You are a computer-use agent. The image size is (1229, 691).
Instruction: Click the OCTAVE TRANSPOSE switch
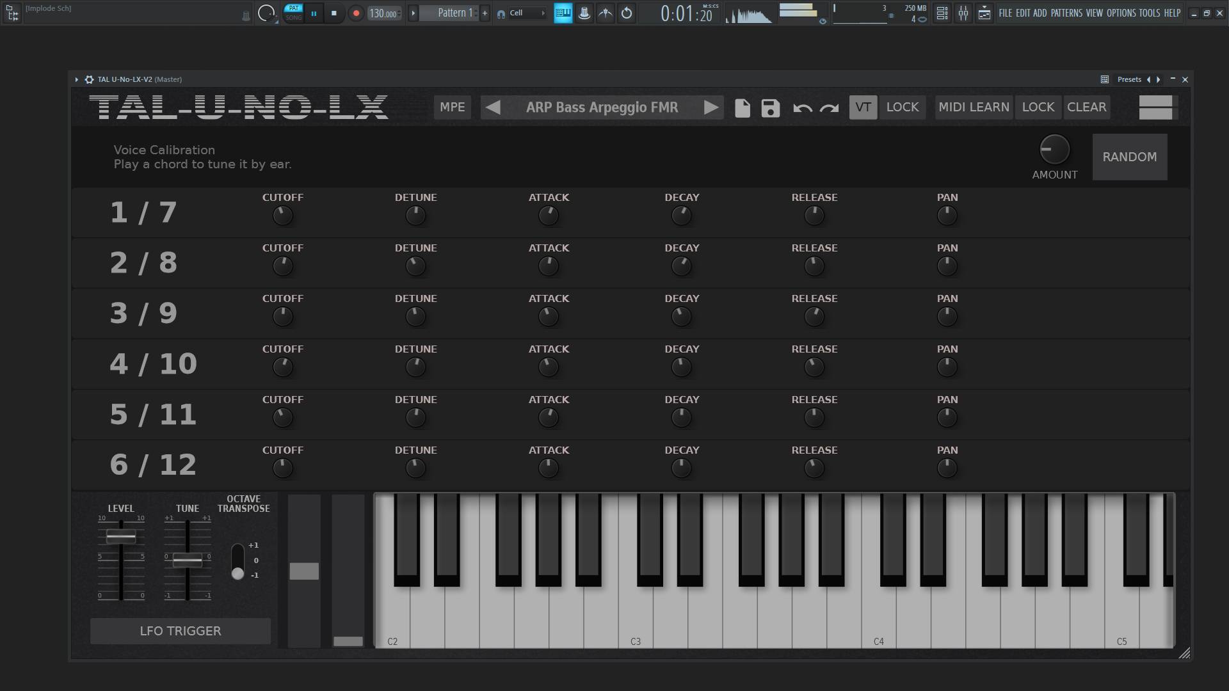(237, 561)
